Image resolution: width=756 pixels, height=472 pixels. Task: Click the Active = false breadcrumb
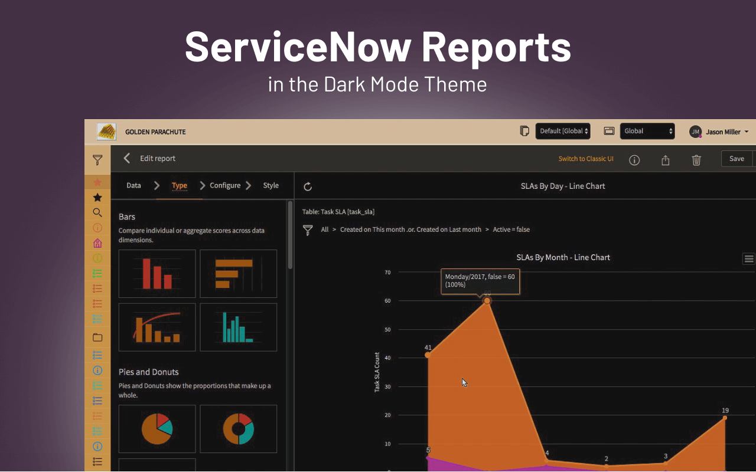(x=511, y=230)
